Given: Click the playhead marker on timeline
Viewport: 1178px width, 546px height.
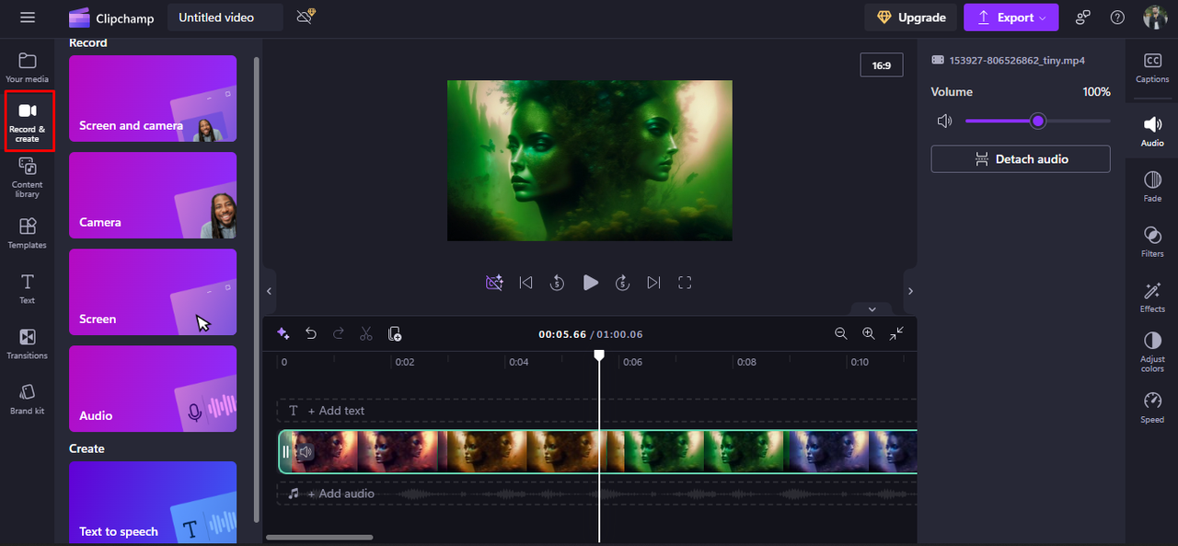Looking at the screenshot, I should click(x=599, y=354).
